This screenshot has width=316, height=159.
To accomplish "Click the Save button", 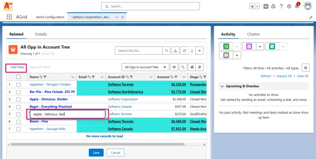I will [96, 153].
